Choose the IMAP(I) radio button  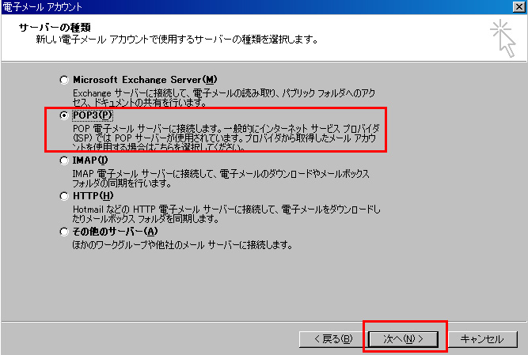64,161
